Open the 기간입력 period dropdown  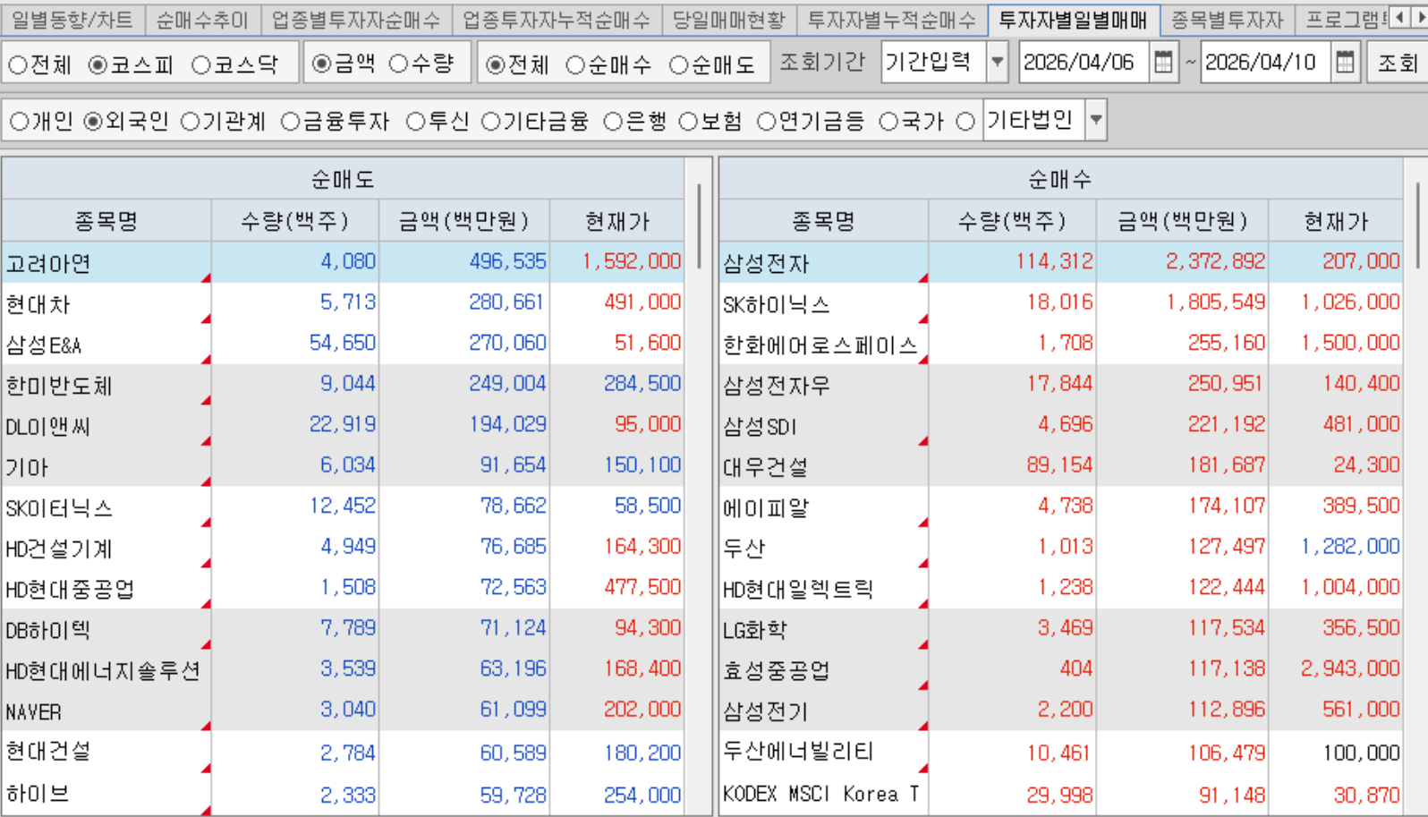pos(997,63)
